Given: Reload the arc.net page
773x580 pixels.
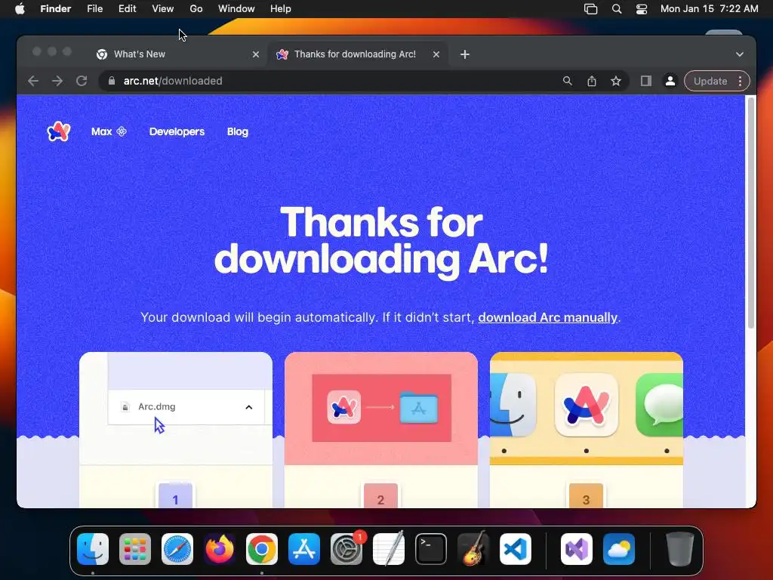Looking at the screenshot, I should (82, 81).
